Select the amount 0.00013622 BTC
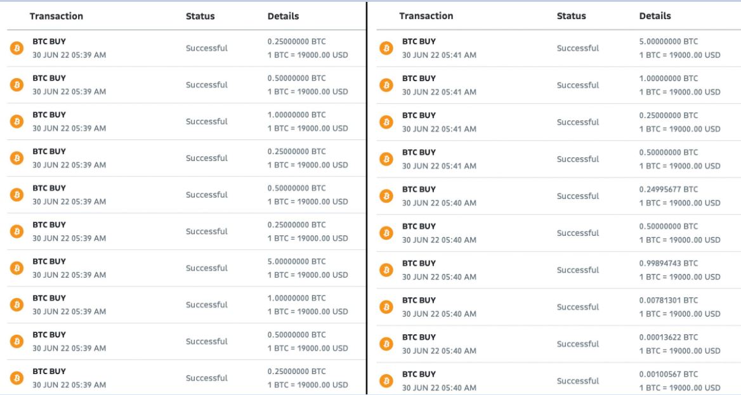Screen dimensions: 741x395 point(668,337)
